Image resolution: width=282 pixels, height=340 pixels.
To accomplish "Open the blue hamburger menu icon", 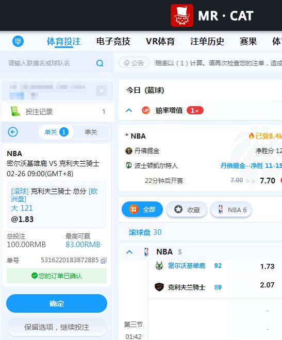I will [x=18, y=41].
